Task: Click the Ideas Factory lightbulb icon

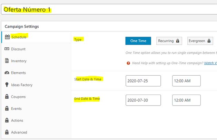Action: (7, 85)
